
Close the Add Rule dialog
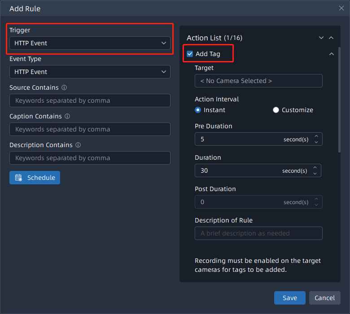(341, 8)
